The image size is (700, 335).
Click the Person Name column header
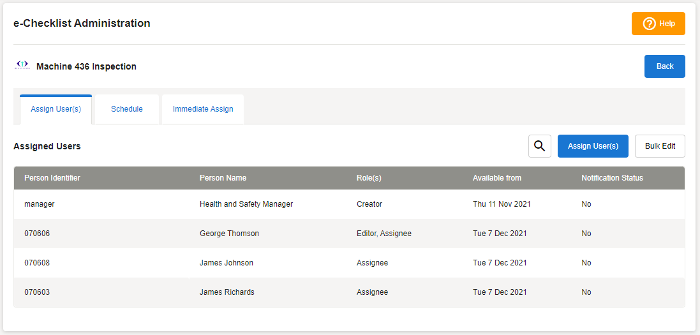(223, 178)
